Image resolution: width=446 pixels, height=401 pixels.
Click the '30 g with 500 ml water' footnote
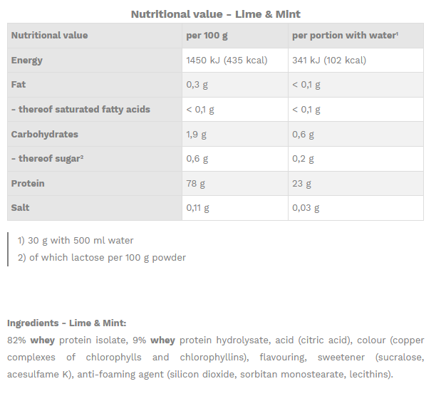(76, 241)
